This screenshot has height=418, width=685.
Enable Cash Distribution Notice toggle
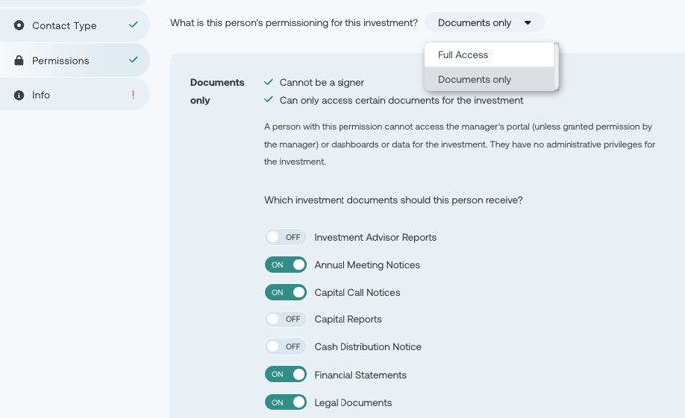pos(286,346)
